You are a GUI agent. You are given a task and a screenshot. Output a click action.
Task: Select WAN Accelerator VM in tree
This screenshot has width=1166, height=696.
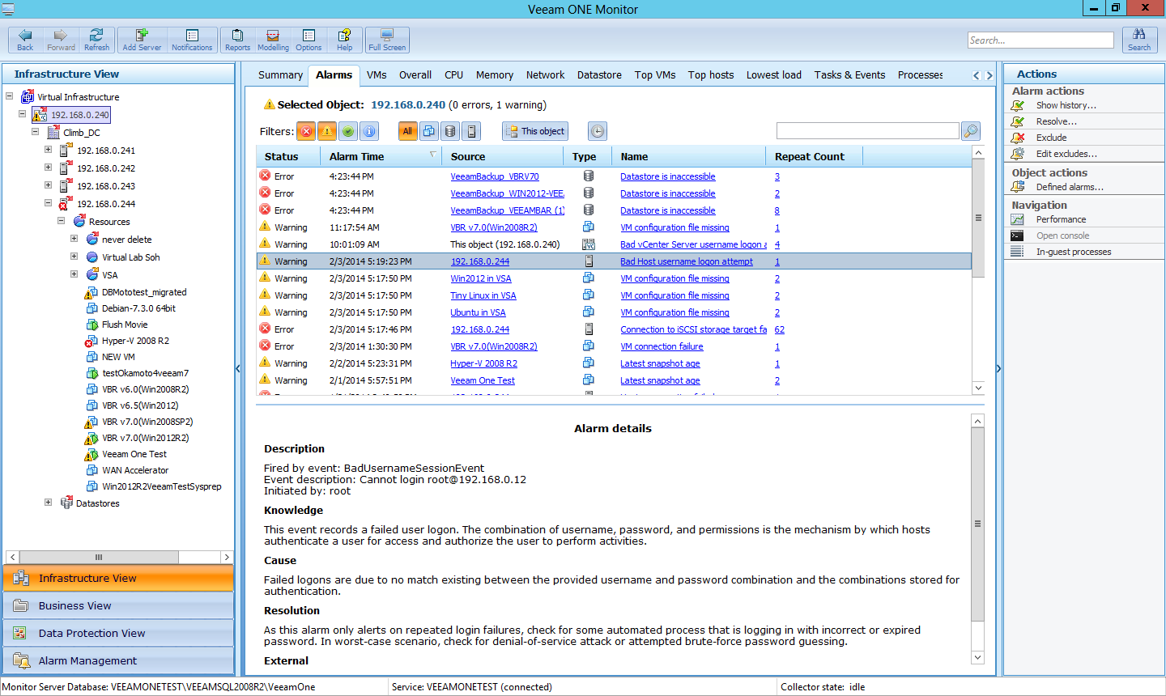135,470
